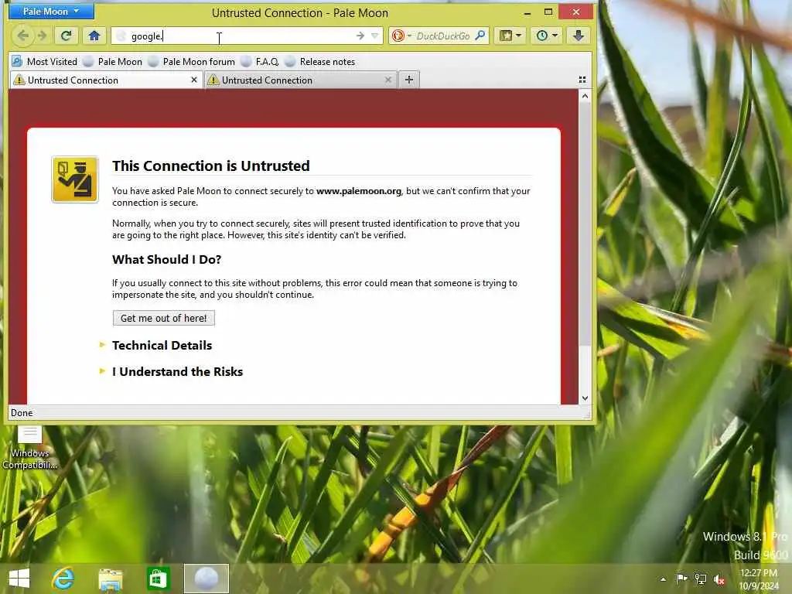
Task: Click the Go arrow in address bar
Action: pyautogui.click(x=360, y=36)
